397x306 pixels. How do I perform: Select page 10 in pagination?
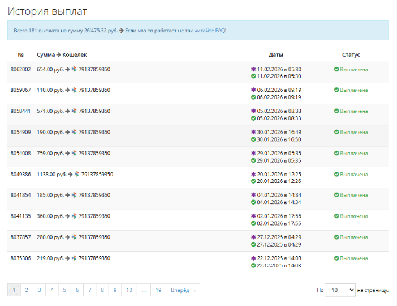129,290
